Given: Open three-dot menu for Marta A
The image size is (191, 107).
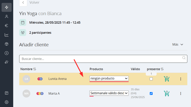Looking at the screenshot, I should click(181, 93).
